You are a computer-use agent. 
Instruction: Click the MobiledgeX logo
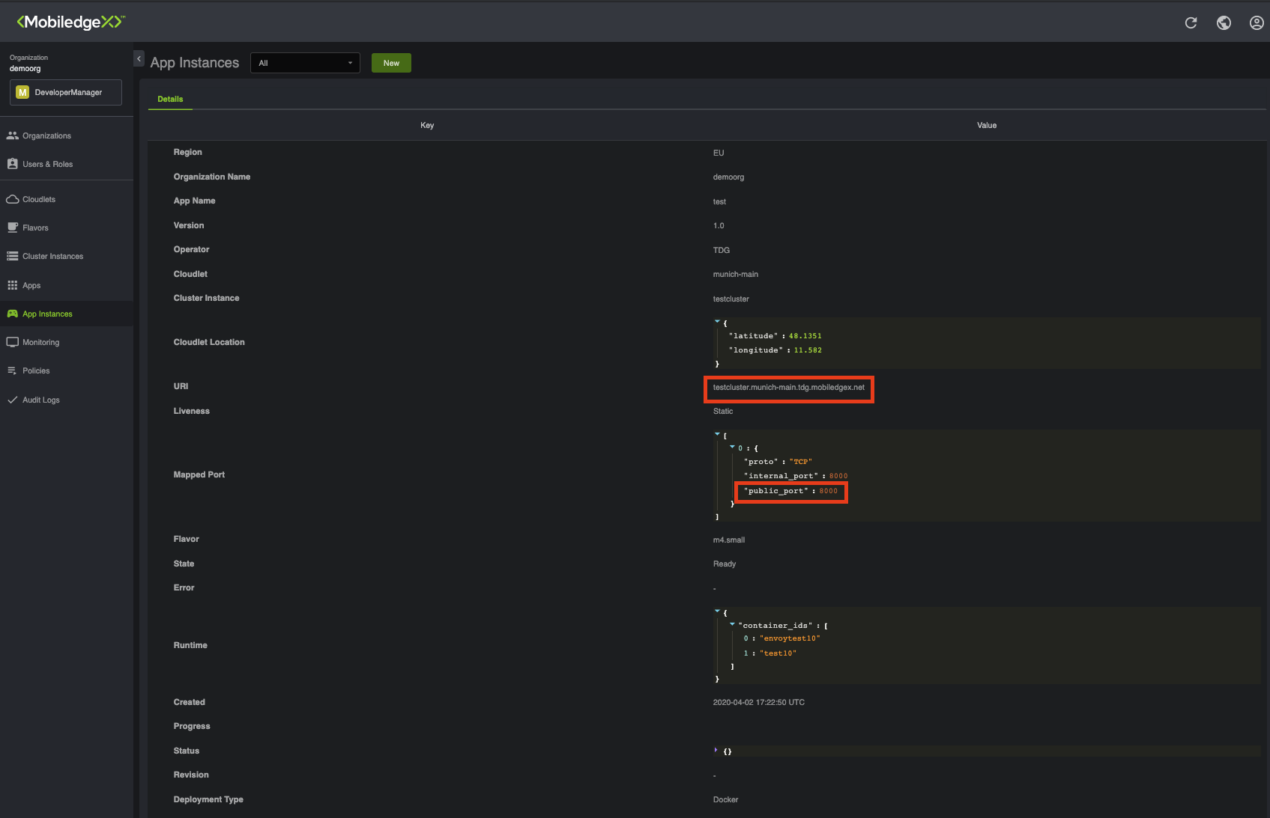pyautogui.click(x=70, y=22)
